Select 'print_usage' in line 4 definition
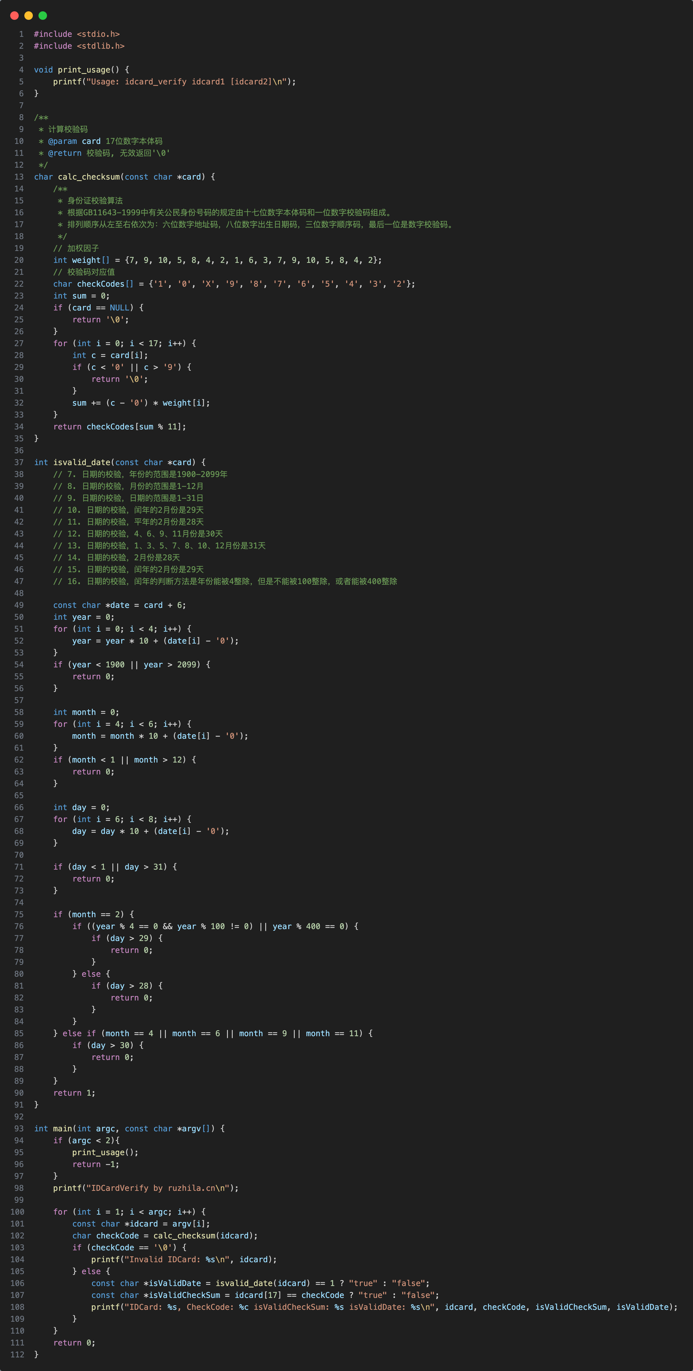The image size is (693, 1371). 84,70
